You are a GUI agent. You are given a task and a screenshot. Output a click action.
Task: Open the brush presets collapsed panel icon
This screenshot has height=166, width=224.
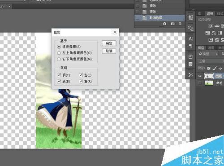tap(190, 28)
